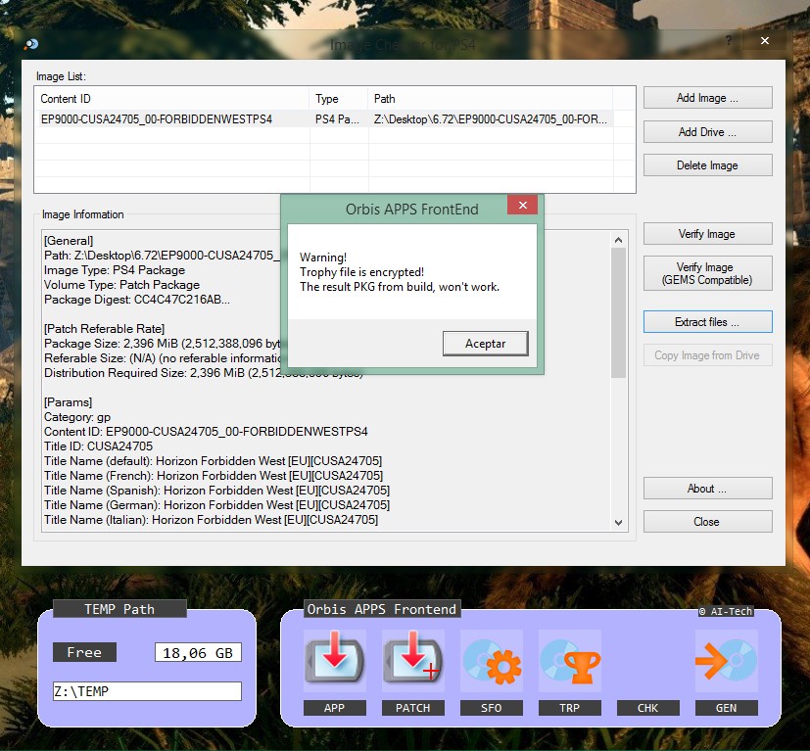Click the 18,06 GB free space field
810x751 pixels.
199,653
